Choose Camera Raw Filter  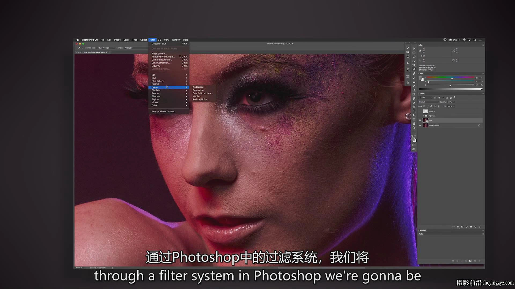tap(169, 60)
